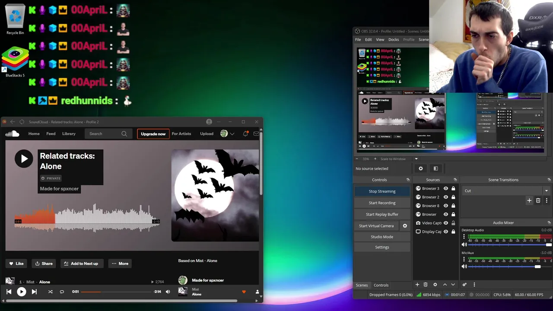Mute Mic/Aux speaker icon
Screen dimensions: 553x311
464,267
